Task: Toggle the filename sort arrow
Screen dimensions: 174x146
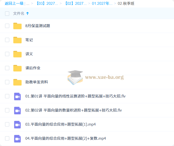Action: click(28, 13)
